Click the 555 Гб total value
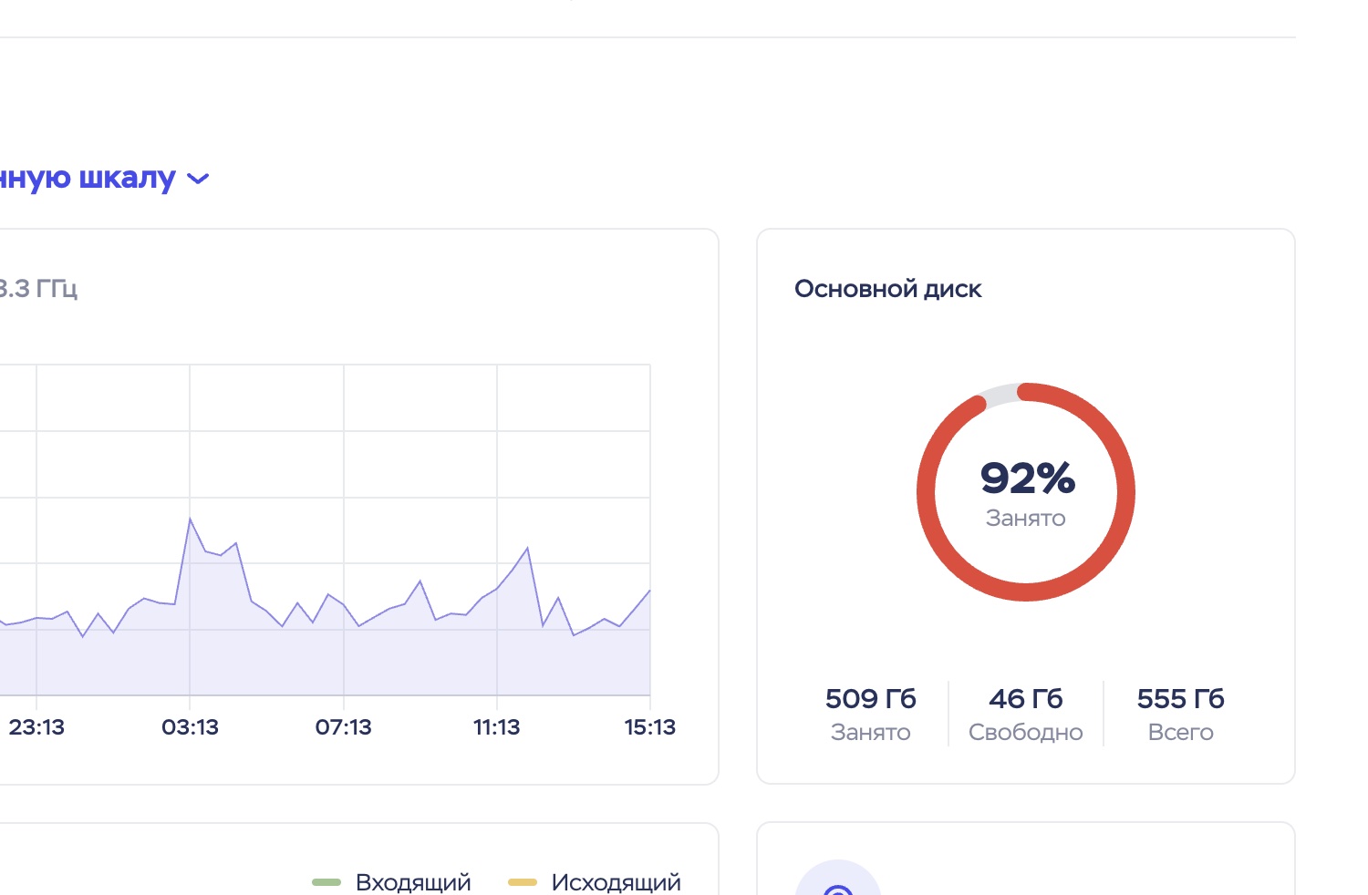 1181,699
